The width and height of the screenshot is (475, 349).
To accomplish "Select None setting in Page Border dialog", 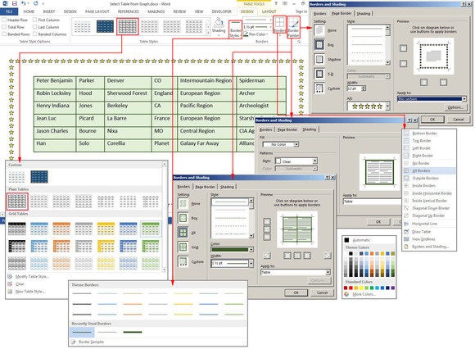I will point(319,30).
